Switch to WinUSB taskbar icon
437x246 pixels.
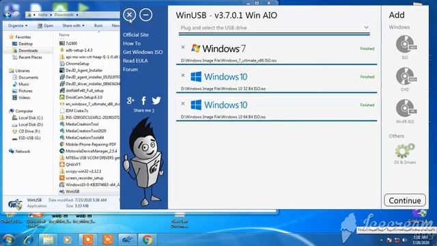point(128,239)
